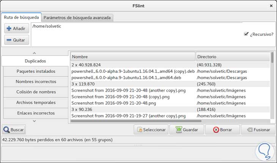Sort results by the Nombre column header
Viewport: 277px width, 163px height.
click(x=132, y=56)
